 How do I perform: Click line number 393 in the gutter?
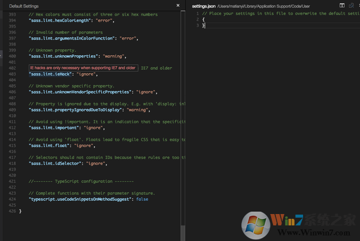(13, 14)
